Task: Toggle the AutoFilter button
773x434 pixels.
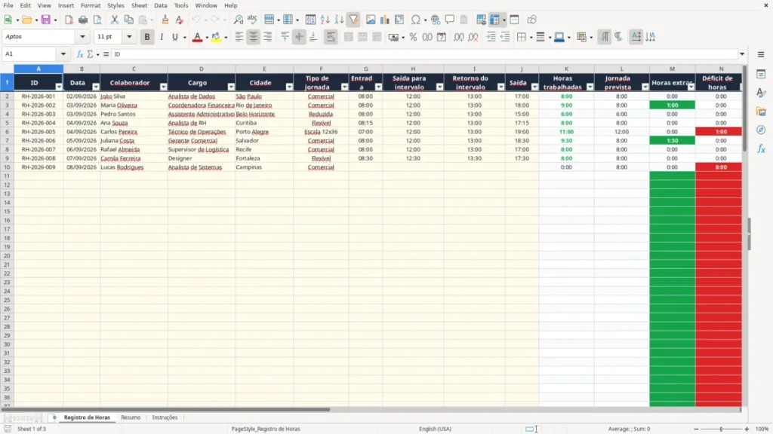Action: pyautogui.click(x=353, y=20)
